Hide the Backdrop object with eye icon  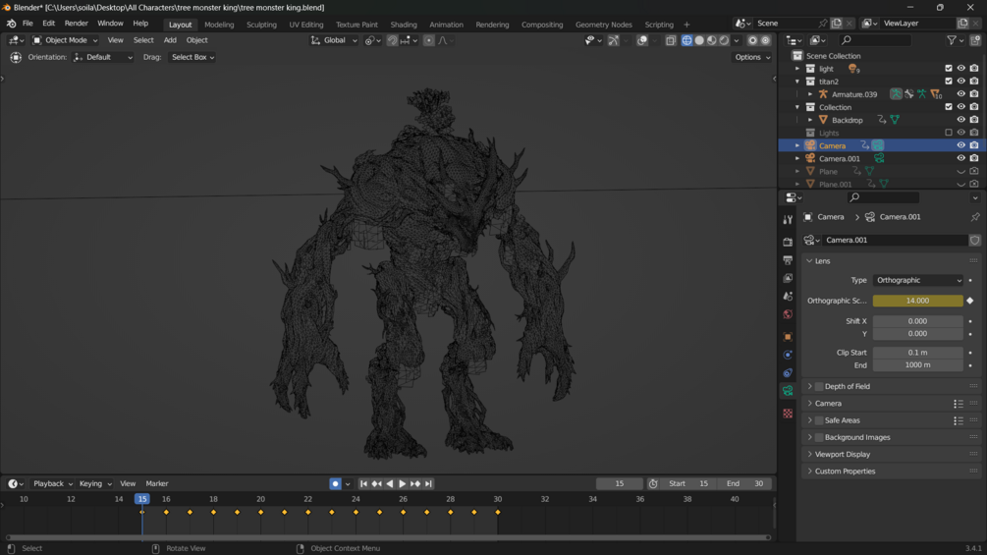click(960, 120)
